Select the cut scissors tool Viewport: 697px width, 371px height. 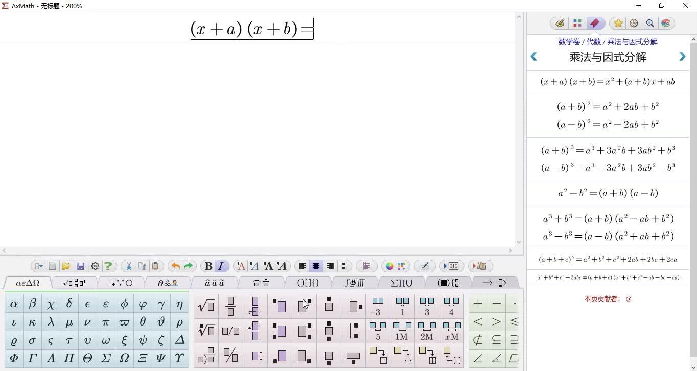[128, 266]
